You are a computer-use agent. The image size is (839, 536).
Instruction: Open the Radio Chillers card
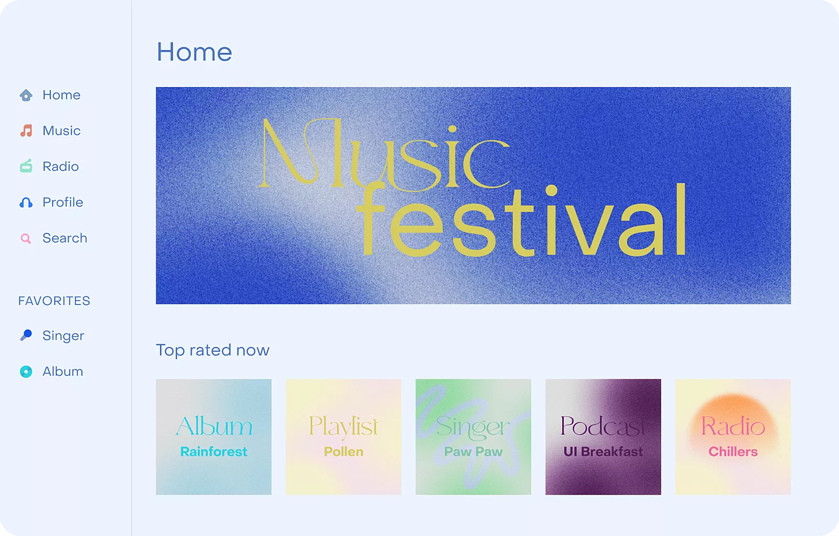[x=733, y=437]
